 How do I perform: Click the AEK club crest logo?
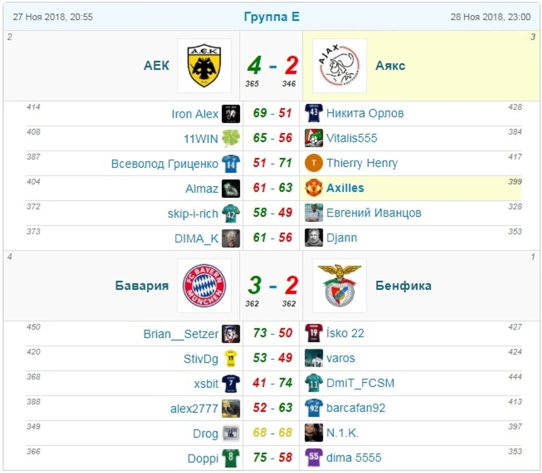(x=204, y=66)
